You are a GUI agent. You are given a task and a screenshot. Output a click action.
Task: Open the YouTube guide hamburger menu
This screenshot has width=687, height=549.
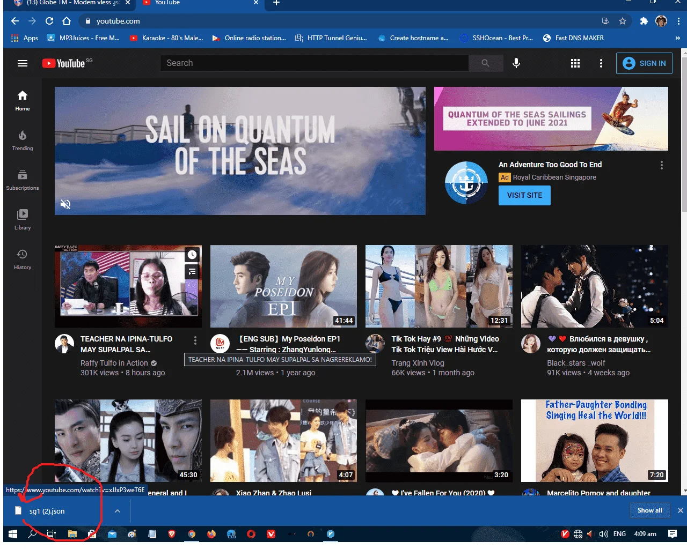[23, 63]
